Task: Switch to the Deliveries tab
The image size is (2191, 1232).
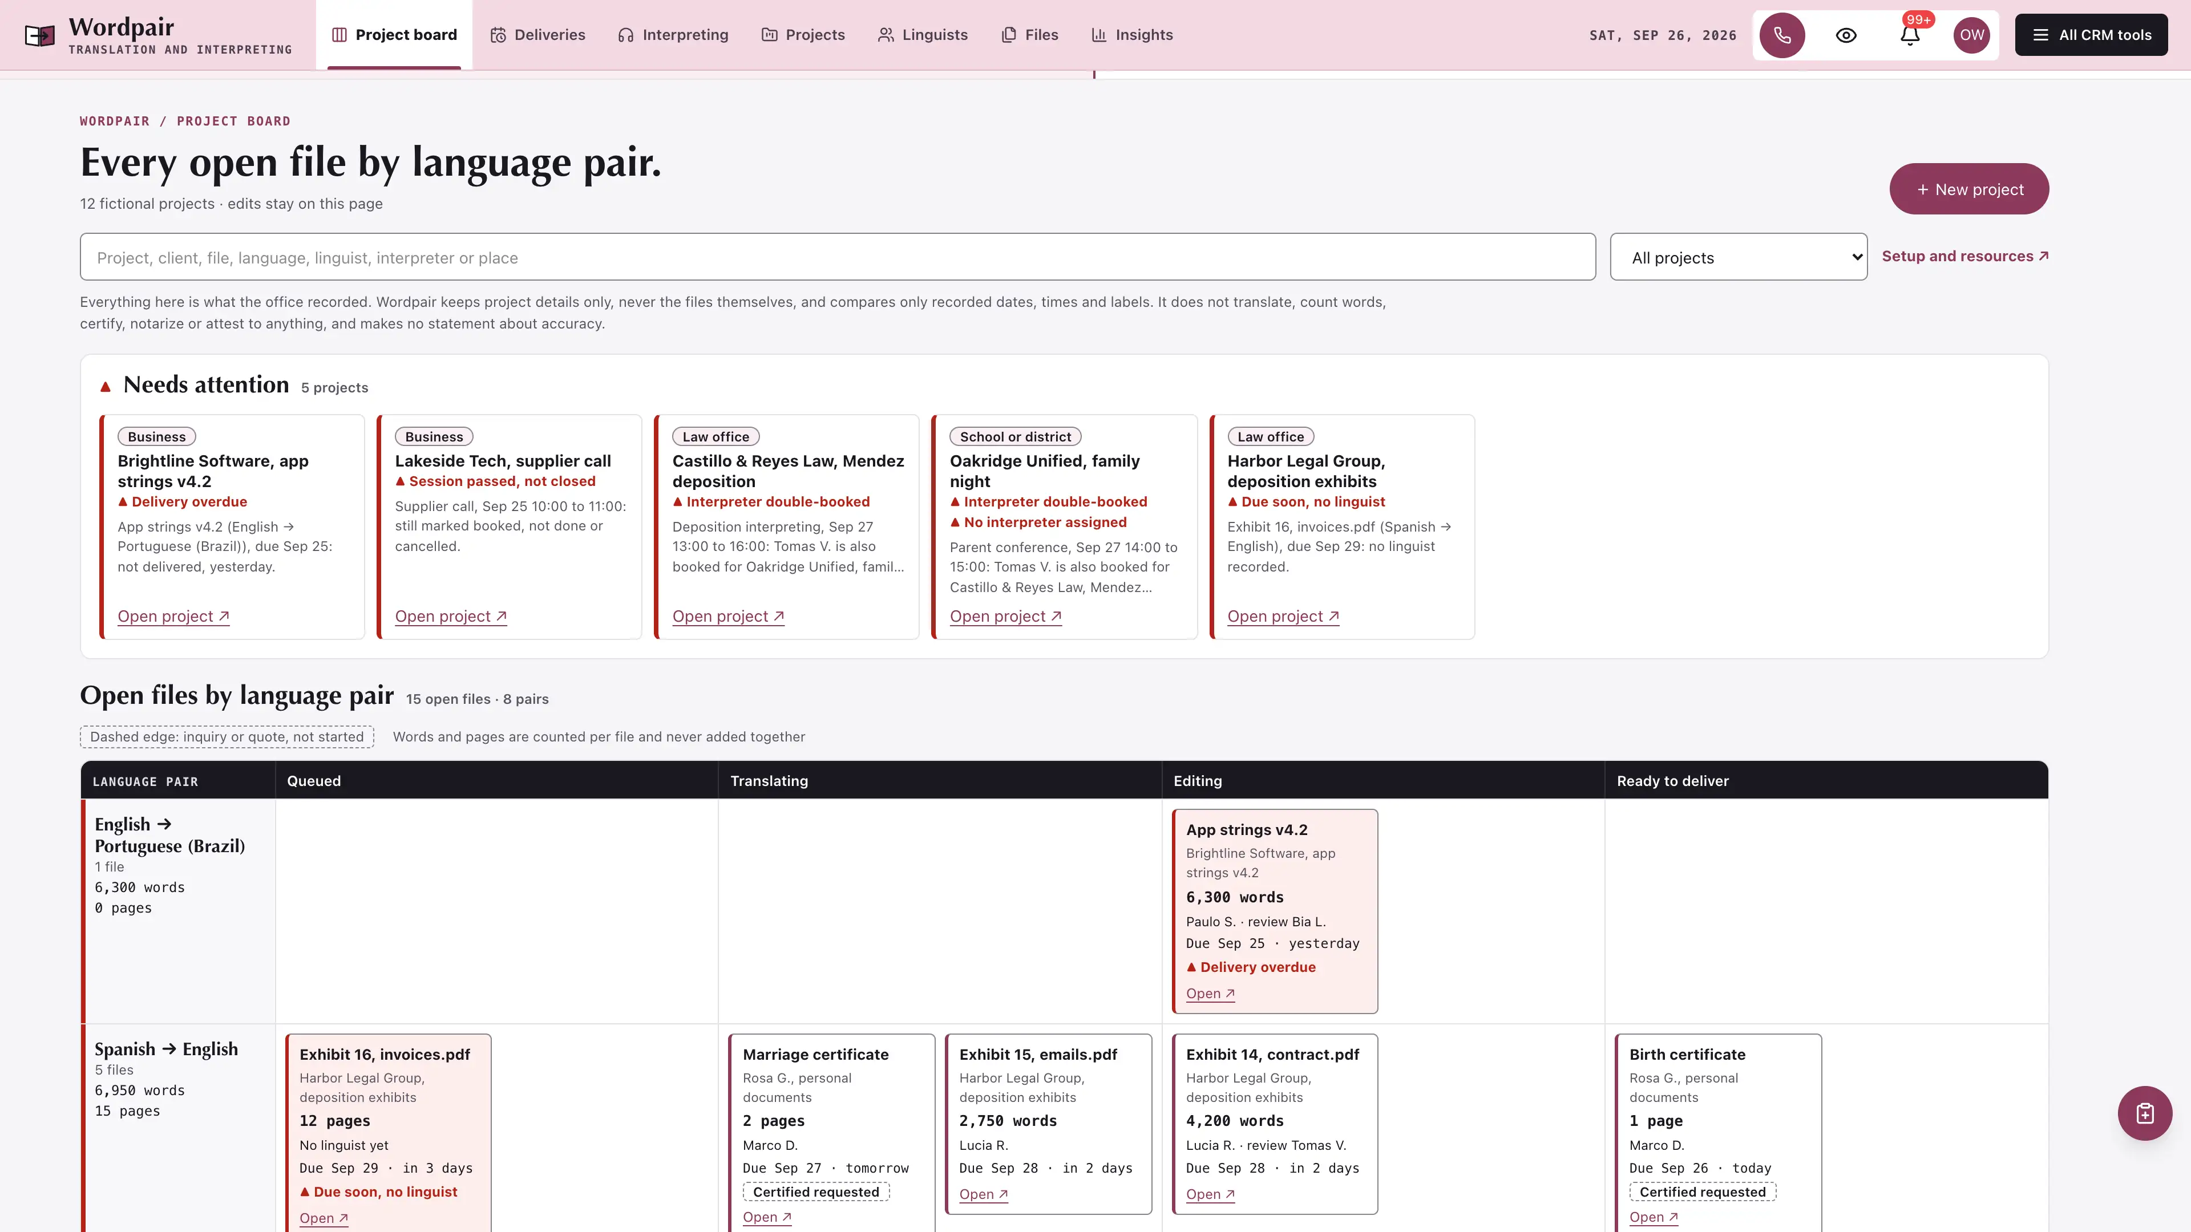Action: point(537,35)
